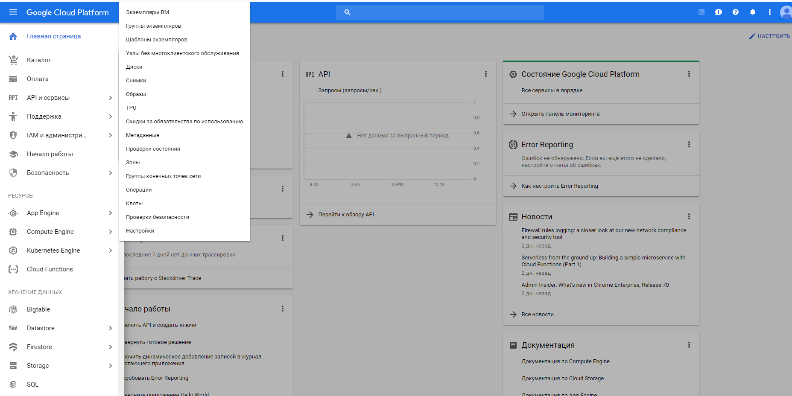Click the API и сервисы sidebar icon
Screen dimensions: 792x396
pyautogui.click(x=13, y=98)
